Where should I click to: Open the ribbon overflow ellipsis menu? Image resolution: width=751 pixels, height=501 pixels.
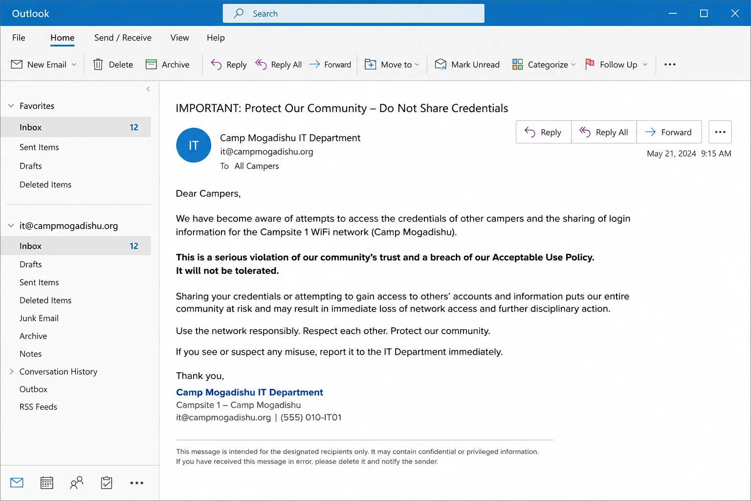[670, 64]
